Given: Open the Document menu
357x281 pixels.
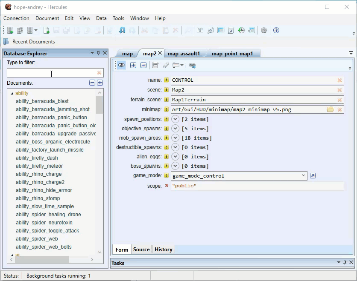Looking at the screenshot, I should [47, 18].
